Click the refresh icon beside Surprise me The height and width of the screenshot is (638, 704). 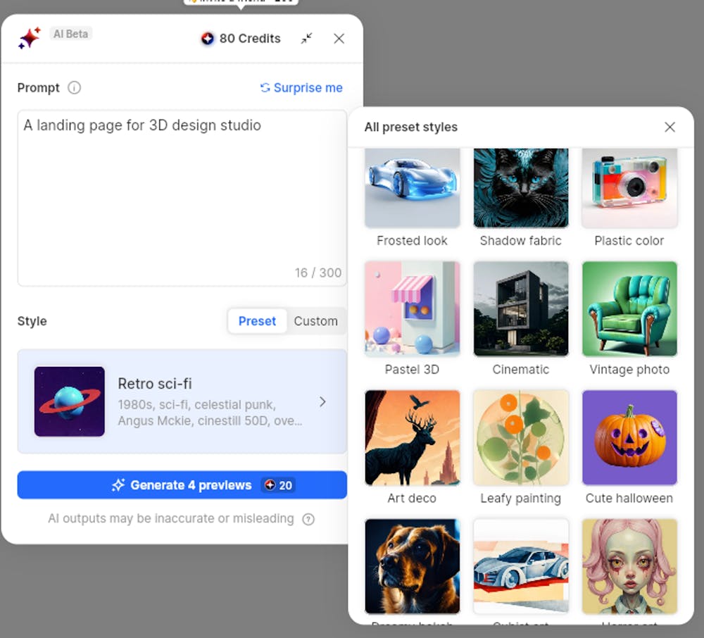265,87
